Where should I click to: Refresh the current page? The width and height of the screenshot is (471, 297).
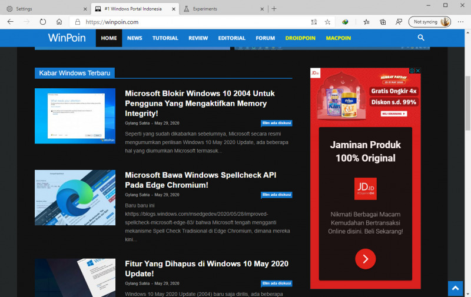43,22
